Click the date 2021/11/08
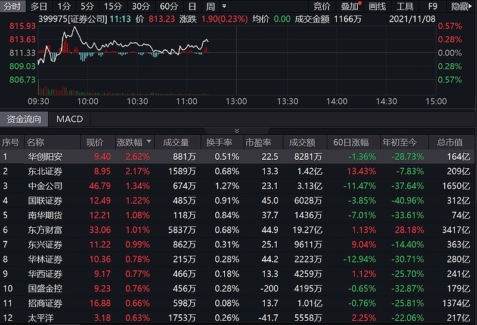Viewport: 477px width, 325px height. point(412,19)
